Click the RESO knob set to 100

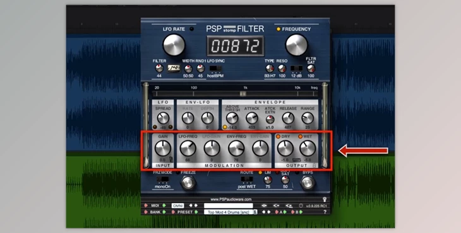282,69
